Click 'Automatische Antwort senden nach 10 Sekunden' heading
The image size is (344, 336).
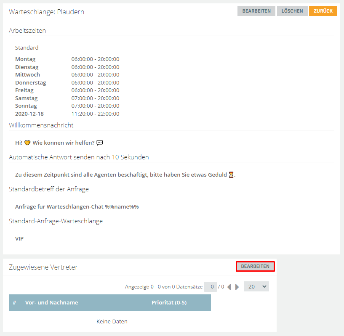79,157
